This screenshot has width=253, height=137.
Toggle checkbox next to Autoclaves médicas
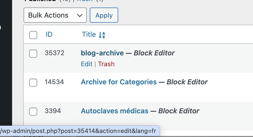coord(33,112)
